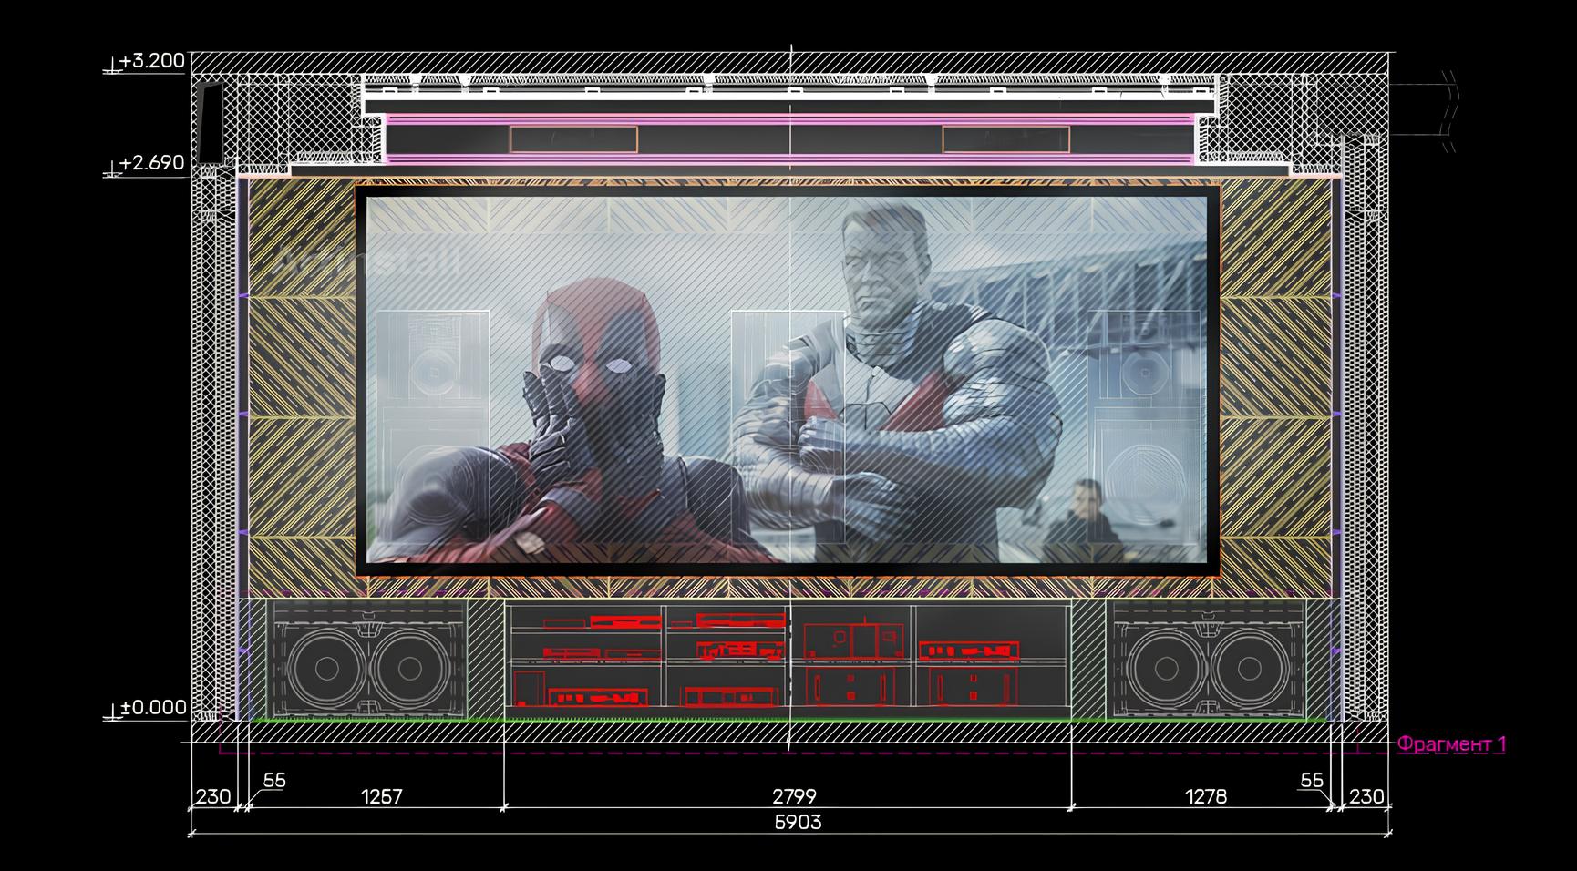The height and width of the screenshot is (871, 1577).
Task: Select the rightmost 230 wall thickness dimension
Action: (1366, 796)
